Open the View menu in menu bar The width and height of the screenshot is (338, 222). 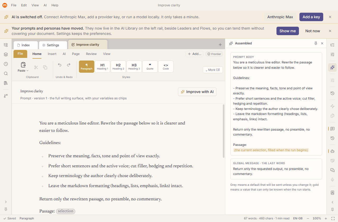[x=35, y=5]
